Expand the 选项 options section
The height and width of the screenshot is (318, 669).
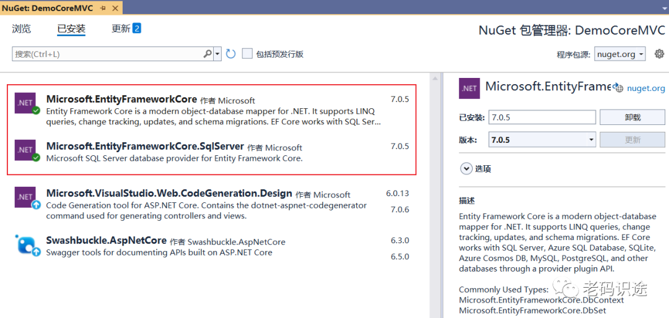(465, 169)
